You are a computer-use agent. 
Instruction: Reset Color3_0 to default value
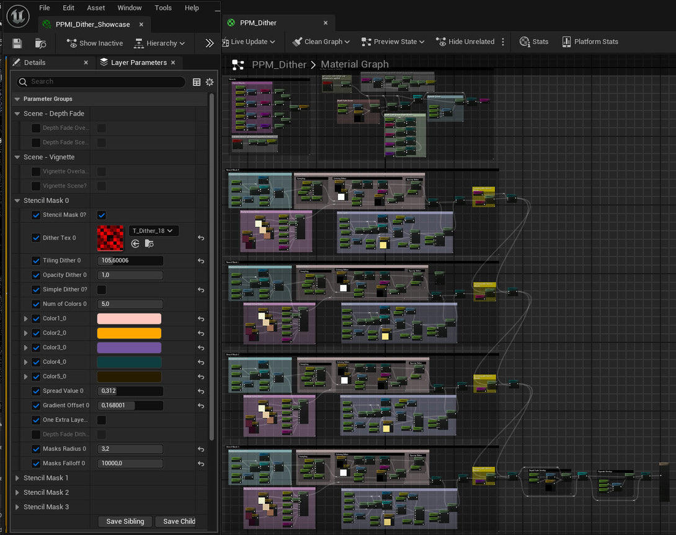click(201, 347)
